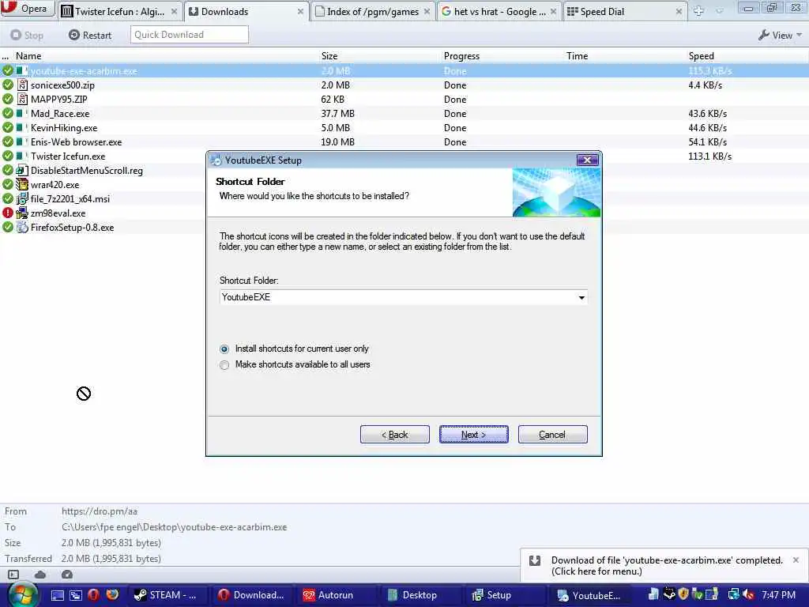
Task: Sort downloads by Size column
Action: 329,56
